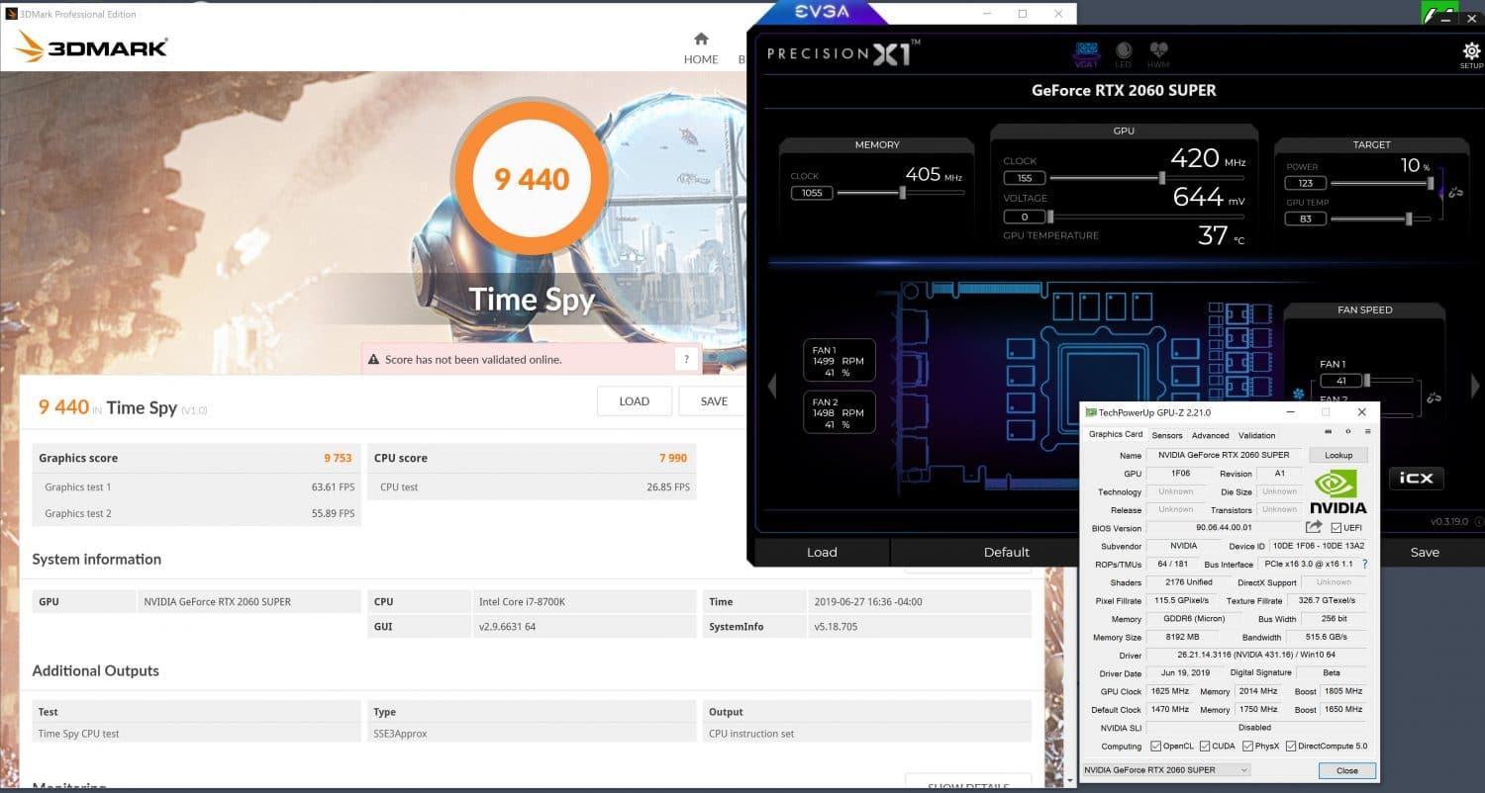Click the BIOS export share icon in GPU-Z
1485x793 pixels.
pos(1314,528)
